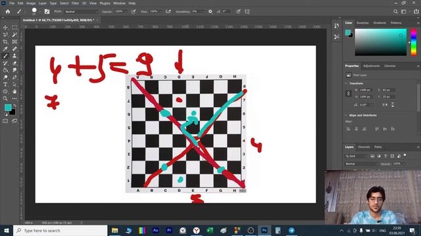Select the Paint Bucket tool
The image size is (421, 236).
5,70
